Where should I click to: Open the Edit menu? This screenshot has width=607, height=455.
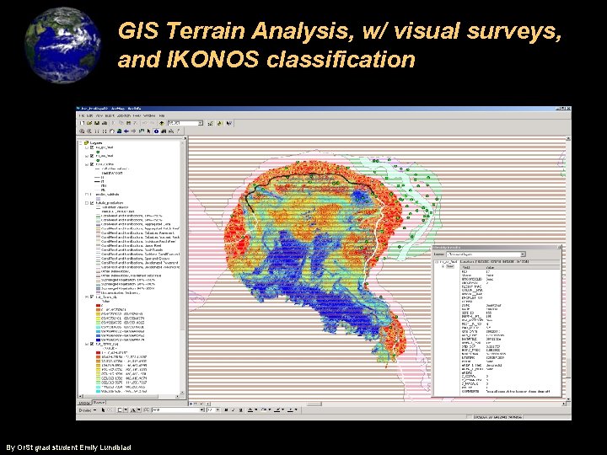pos(90,115)
